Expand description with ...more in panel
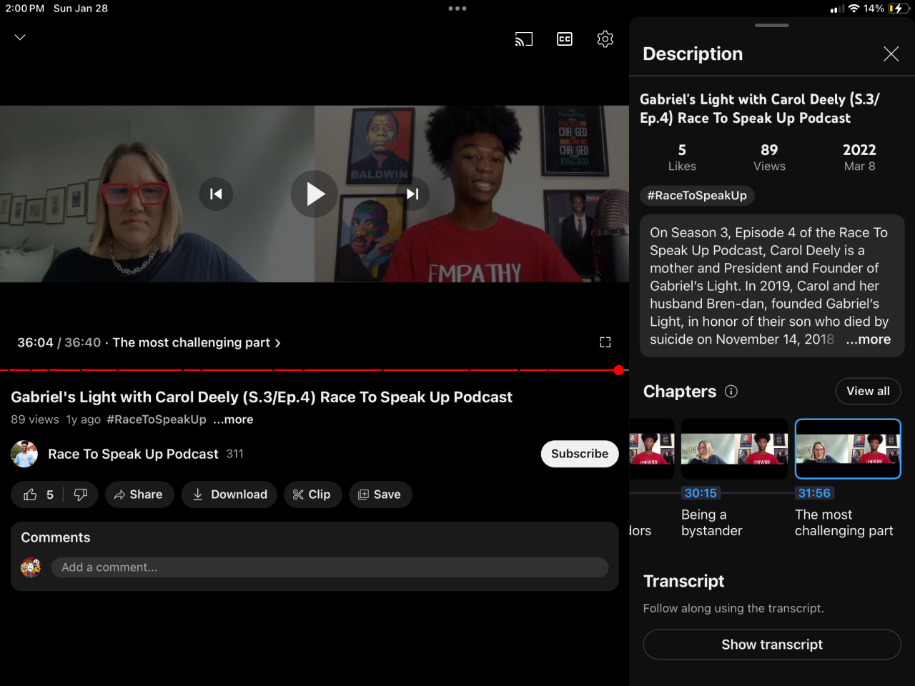The width and height of the screenshot is (915, 686). pos(869,339)
